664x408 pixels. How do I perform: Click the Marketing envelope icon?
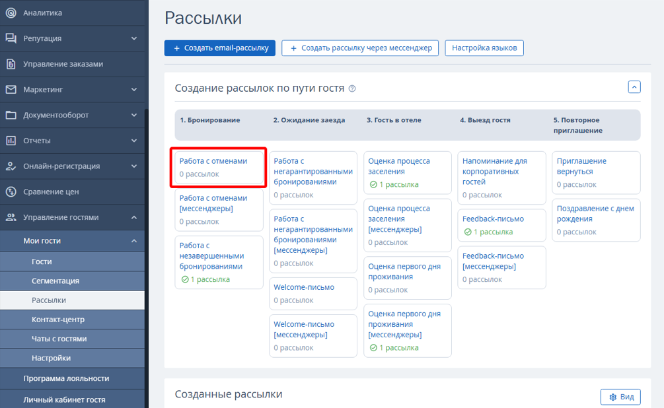(x=11, y=89)
